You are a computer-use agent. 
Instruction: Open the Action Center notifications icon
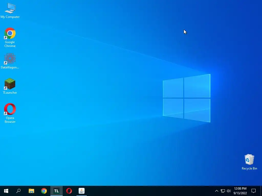[x=254, y=191]
